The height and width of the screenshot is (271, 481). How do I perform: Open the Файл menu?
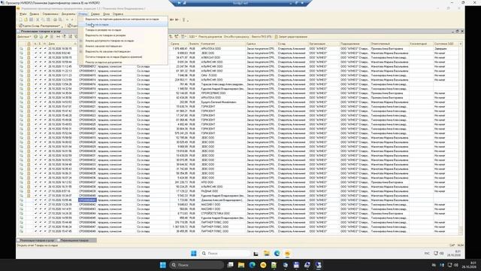23,14
